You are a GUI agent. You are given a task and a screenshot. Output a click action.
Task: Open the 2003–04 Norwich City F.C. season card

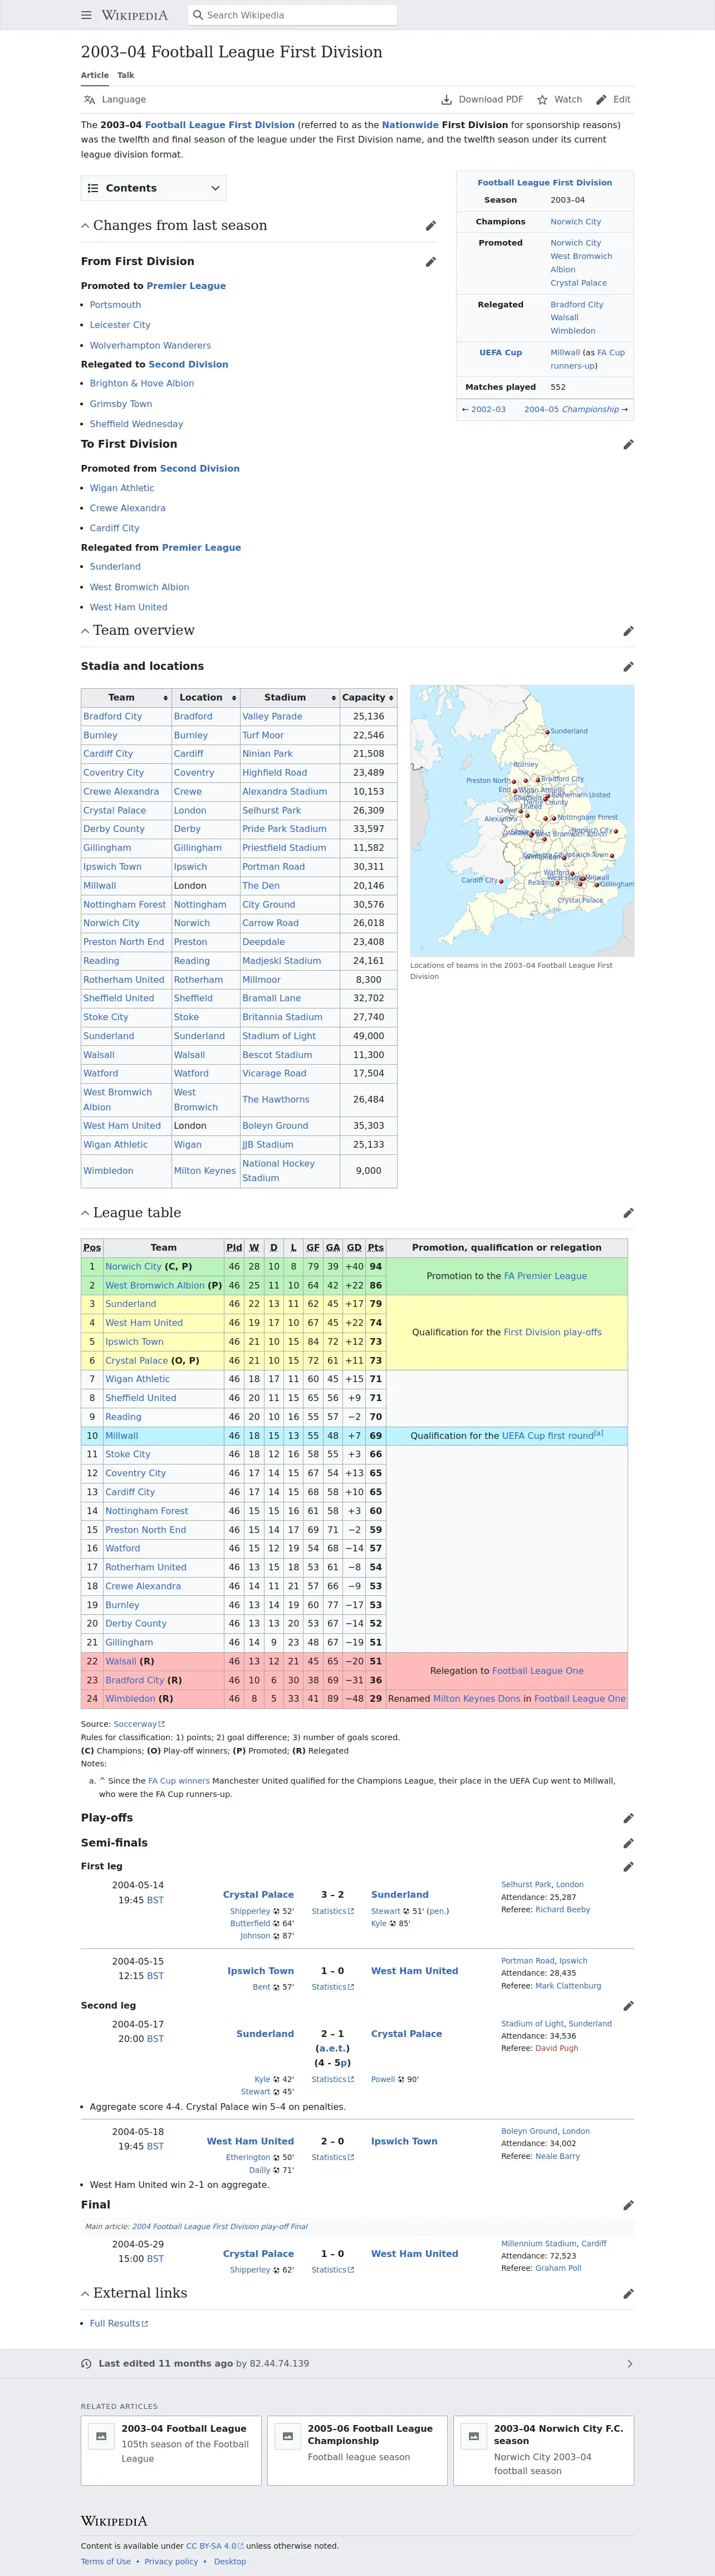[x=543, y=2450]
